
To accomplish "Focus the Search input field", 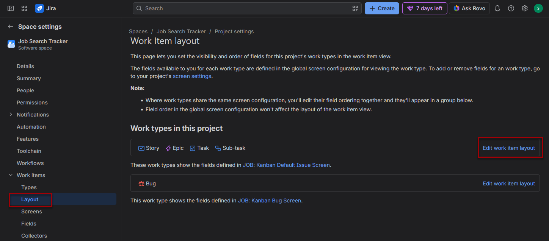I will tap(247, 8).
